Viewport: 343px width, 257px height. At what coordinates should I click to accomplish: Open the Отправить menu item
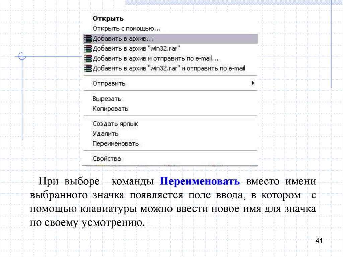tap(109, 83)
